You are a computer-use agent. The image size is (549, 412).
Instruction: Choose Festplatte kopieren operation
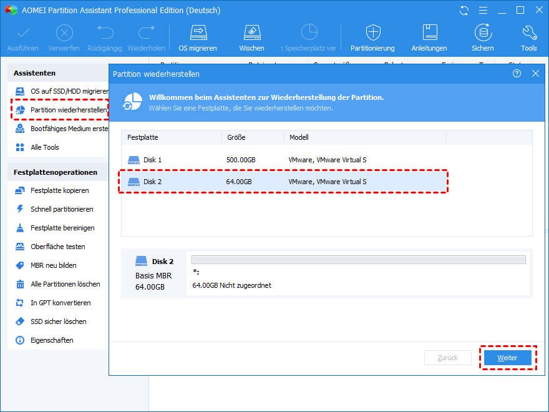pos(52,190)
